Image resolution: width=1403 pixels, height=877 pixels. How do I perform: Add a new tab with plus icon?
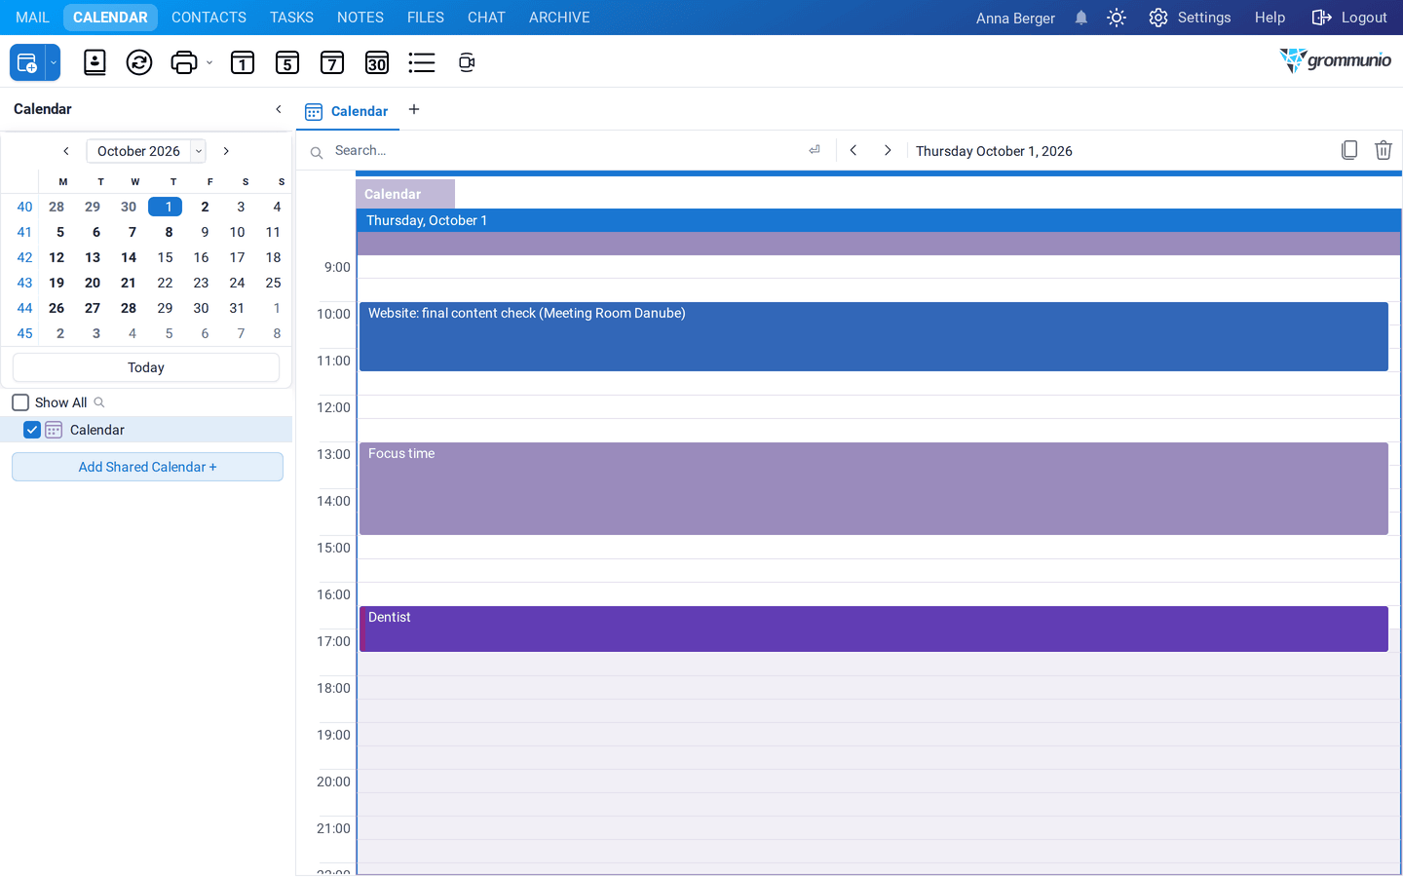414,109
